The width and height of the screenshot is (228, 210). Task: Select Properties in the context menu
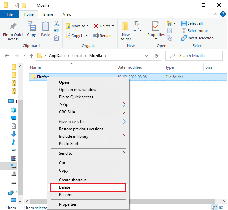(88, 204)
